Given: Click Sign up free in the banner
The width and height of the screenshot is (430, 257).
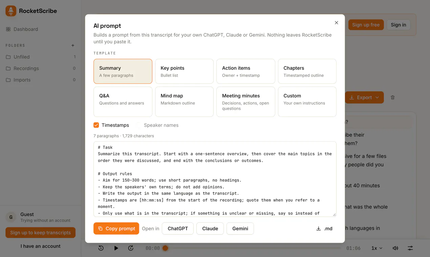Looking at the screenshot, I should (x=366, y=25).
